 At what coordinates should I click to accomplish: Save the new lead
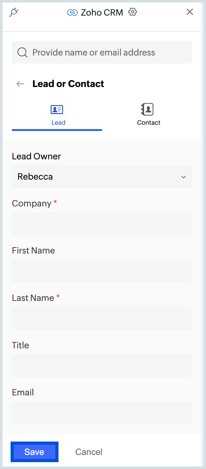coord(34,452)
